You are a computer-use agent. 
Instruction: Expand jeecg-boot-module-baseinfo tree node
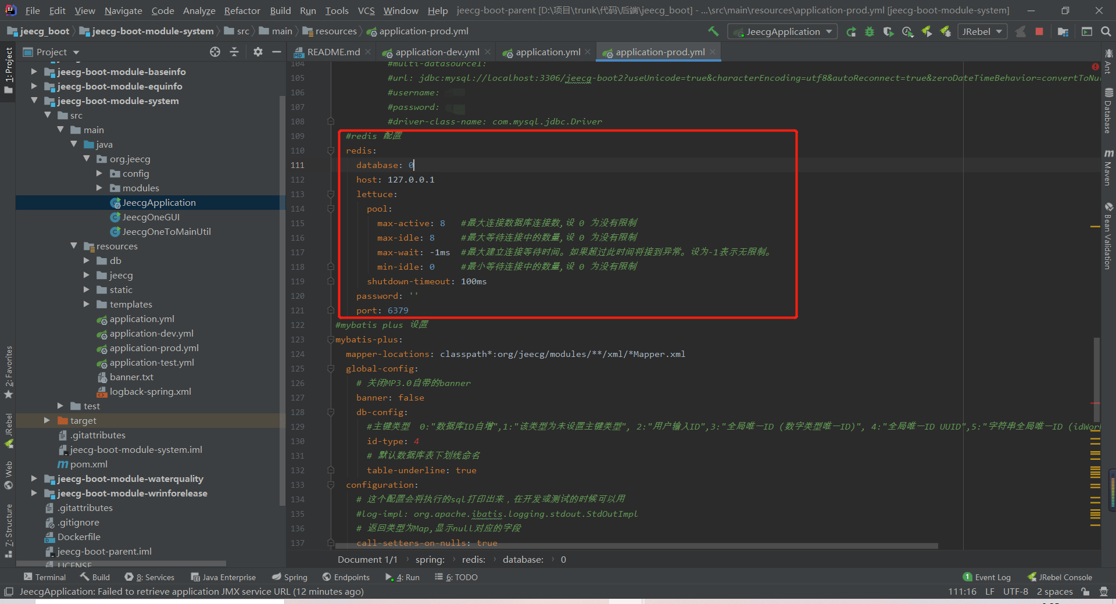[x=34, y=72]
